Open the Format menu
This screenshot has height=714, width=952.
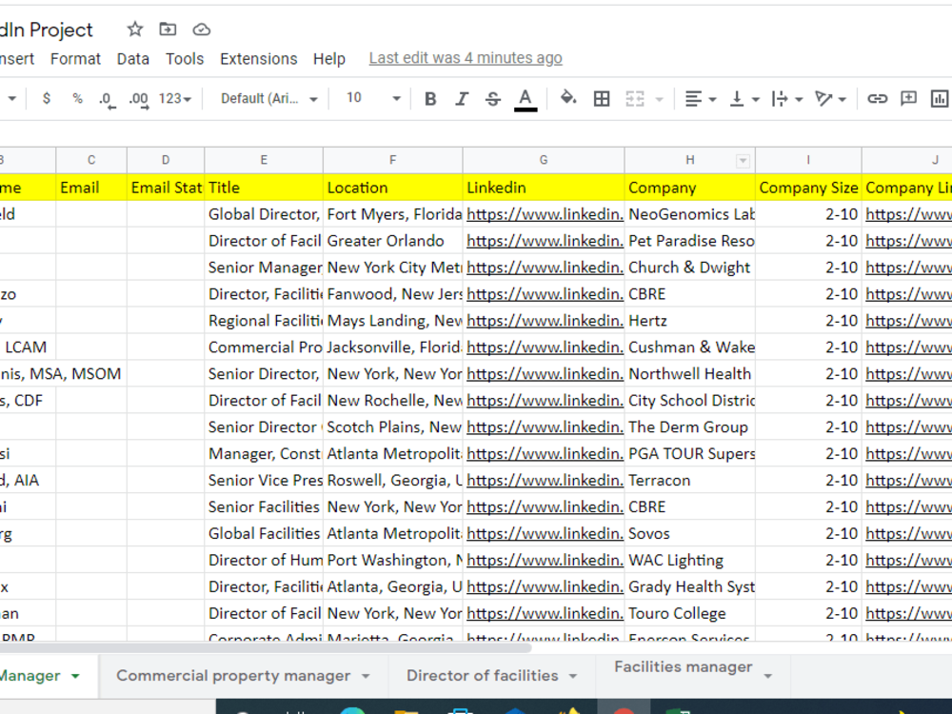click(75, 59)
